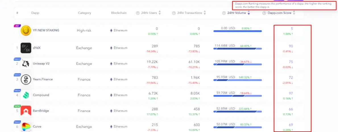Click the 24Hr Volume header label
The image size is (338, 132).
tap(237, 13)
